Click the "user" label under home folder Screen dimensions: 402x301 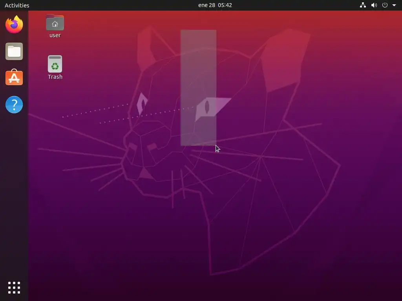point(55,35)
